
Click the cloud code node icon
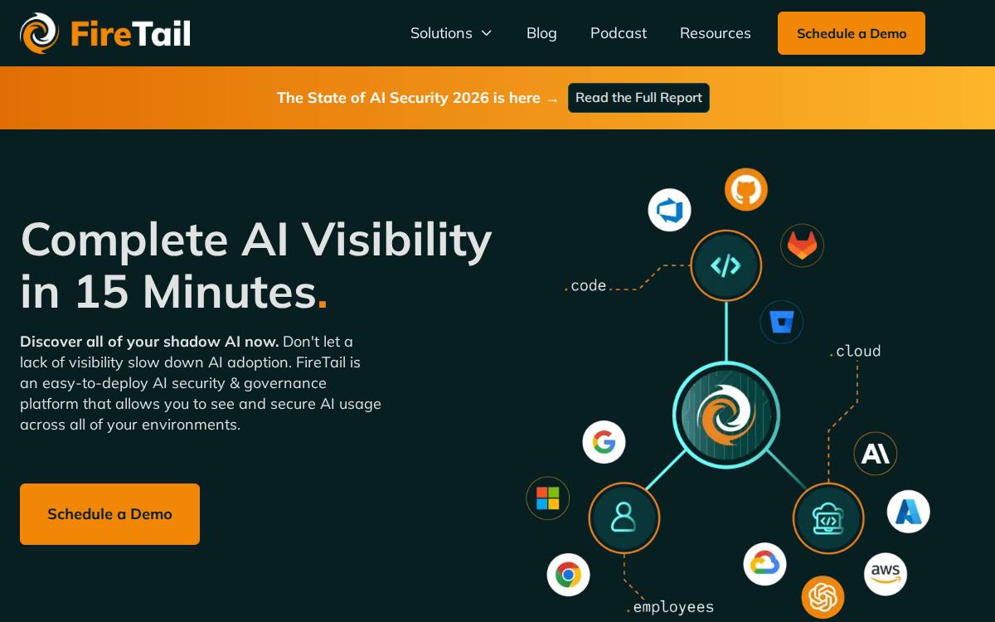[x=828, y=518]
